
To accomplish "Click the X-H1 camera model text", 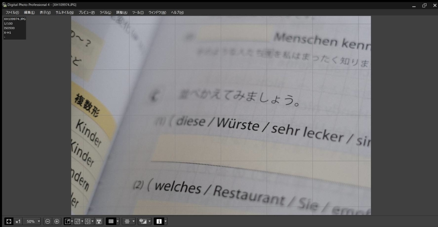I will [x=7, y=32].
